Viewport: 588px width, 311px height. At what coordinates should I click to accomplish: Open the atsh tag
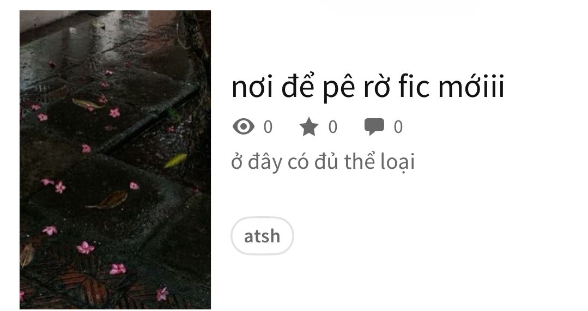(262, 236)
